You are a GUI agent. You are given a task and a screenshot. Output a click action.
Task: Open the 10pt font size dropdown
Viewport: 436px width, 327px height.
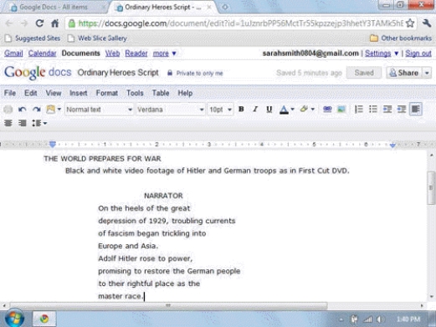[220, 110]
